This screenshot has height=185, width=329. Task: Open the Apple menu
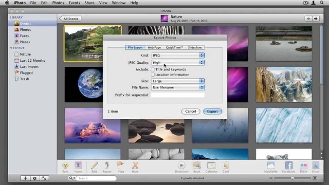tap(7, 3)
